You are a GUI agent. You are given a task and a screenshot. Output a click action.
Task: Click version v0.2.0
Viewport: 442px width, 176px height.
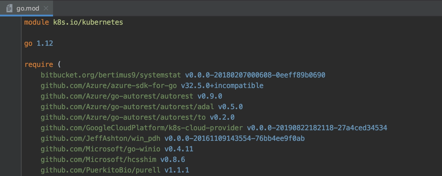(x=222, y=117)
